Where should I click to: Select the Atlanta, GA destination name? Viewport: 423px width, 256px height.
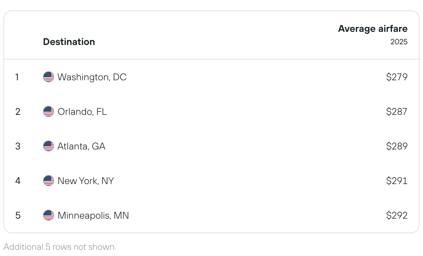click(x=81, y=146)
